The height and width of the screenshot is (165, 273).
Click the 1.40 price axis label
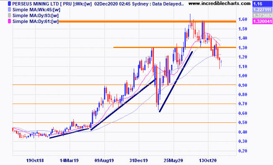coord(243,38)
